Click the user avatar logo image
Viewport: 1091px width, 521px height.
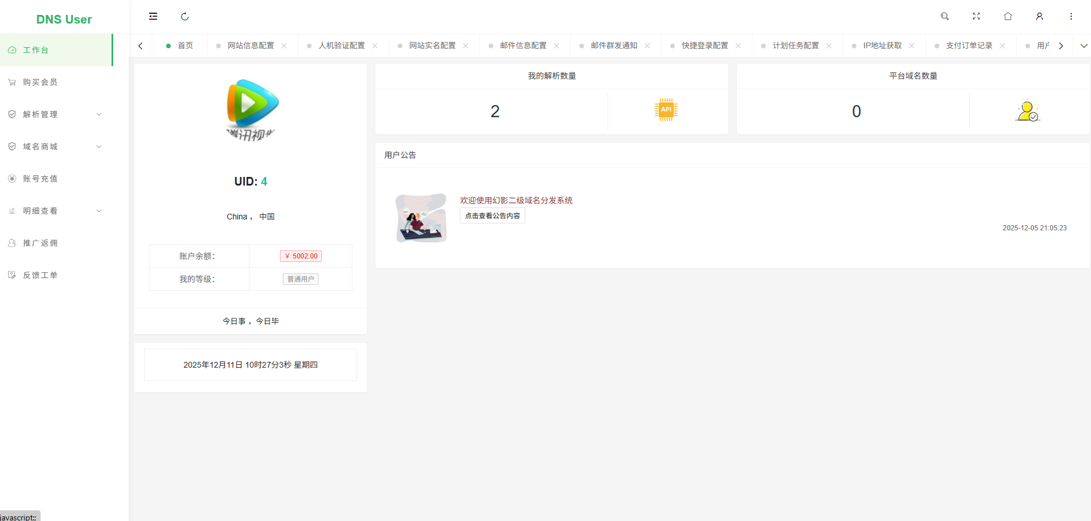[251, 110]
